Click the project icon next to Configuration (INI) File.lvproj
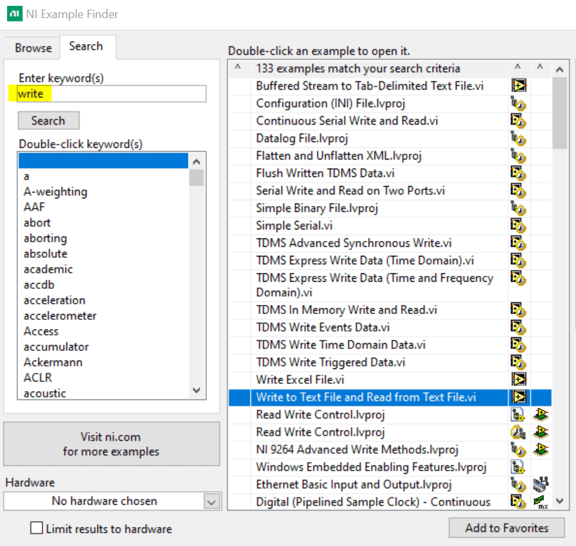 519,103
